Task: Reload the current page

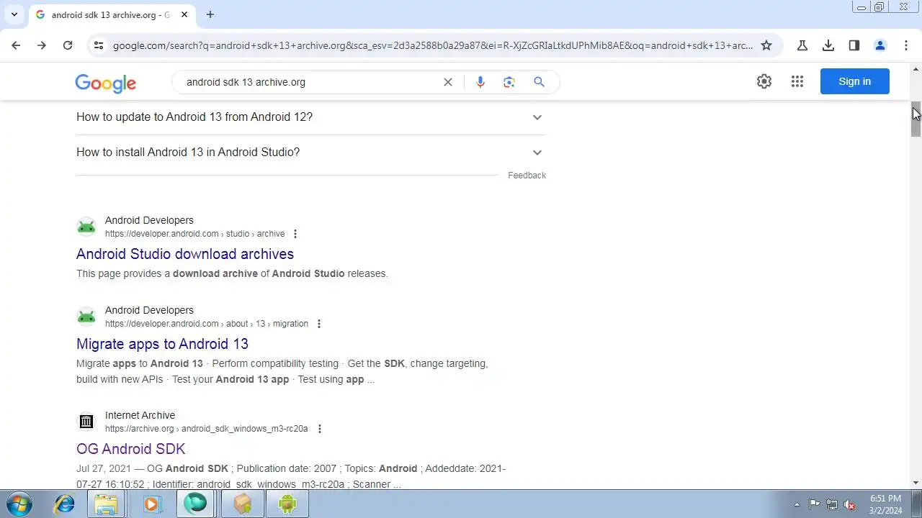Action: coord(68,45)
